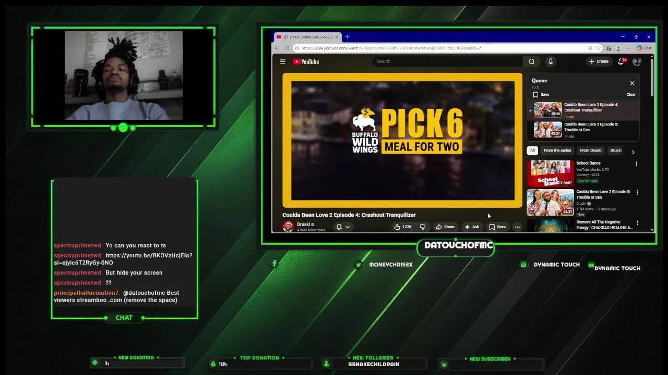Click the 'But hide your screen' chat message
The width and height of the screenshot is (668, 375).
(134, 273)
